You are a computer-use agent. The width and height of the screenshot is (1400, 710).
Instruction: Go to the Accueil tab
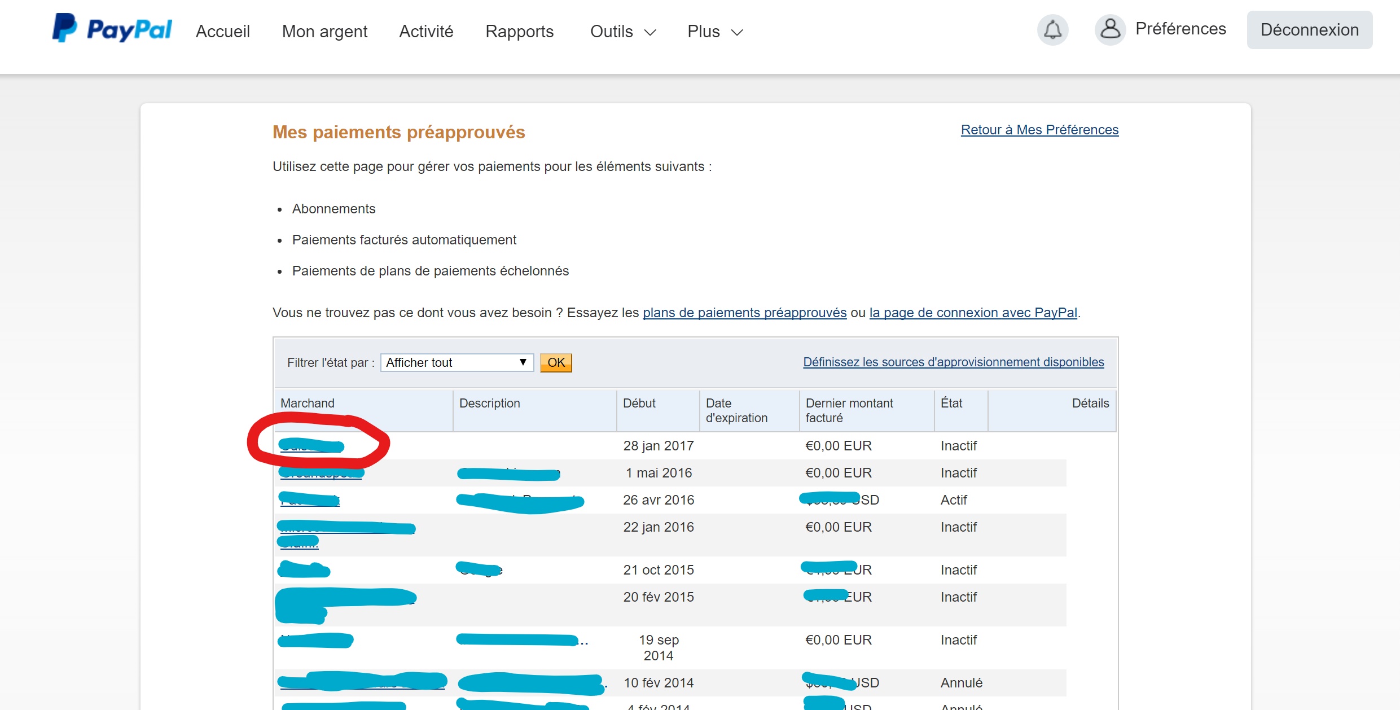tap(222, 32)
